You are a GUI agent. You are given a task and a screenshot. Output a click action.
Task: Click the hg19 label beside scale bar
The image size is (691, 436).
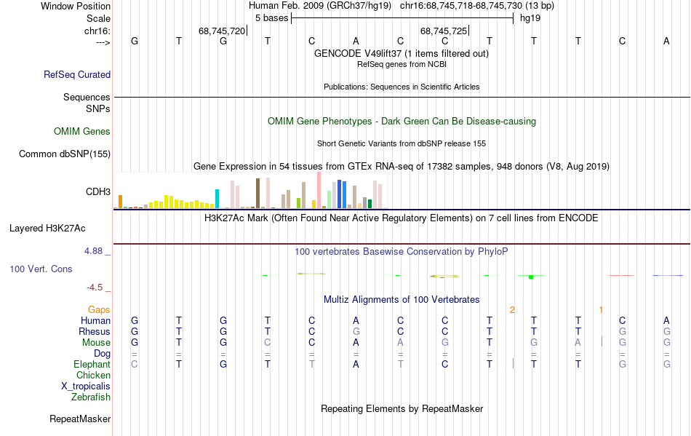click(530, 18)
